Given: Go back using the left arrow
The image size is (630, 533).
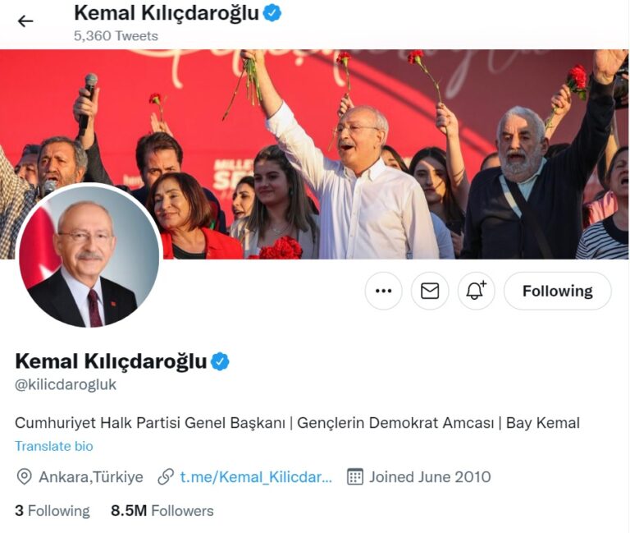Looking at the screenshot, I should pos(25,21).
